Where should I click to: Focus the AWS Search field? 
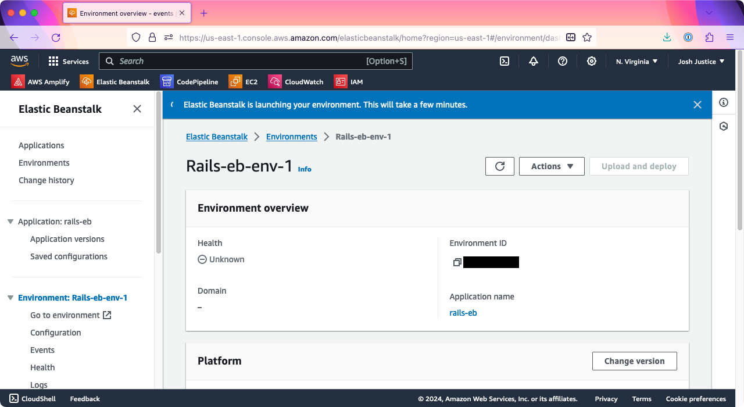(256, 61)
